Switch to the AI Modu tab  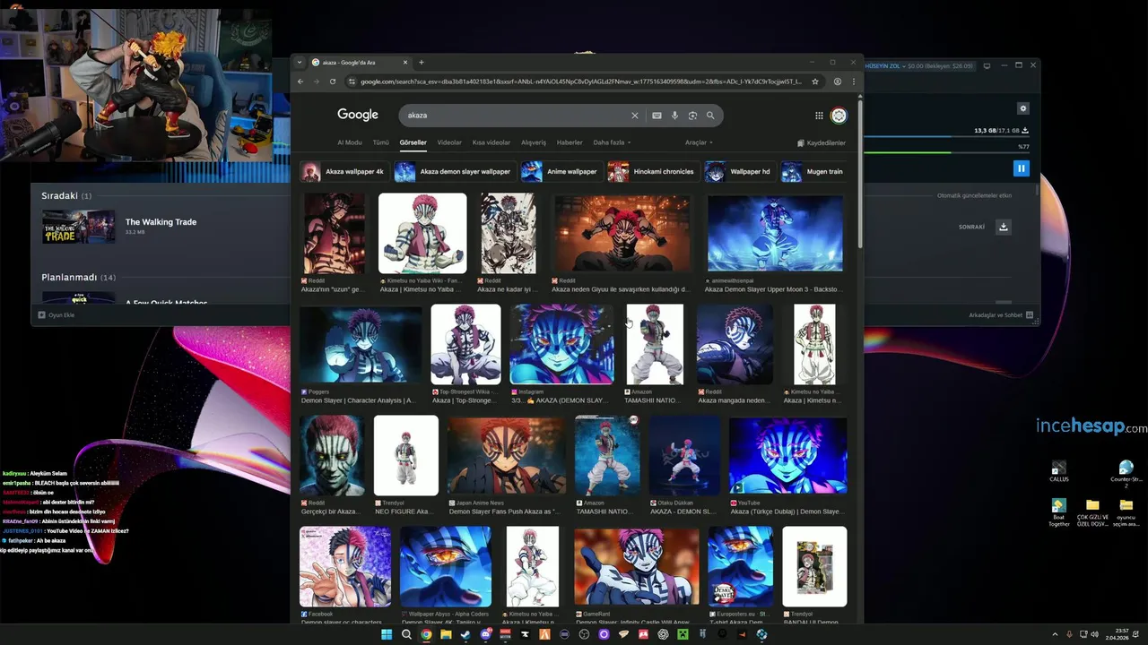350,142
